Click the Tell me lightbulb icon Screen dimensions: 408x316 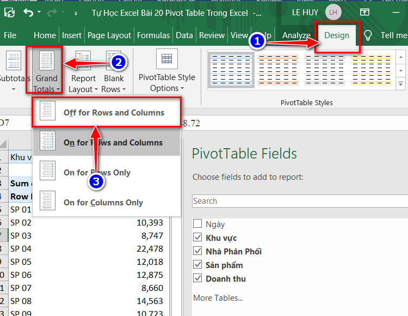coord(368,35)
